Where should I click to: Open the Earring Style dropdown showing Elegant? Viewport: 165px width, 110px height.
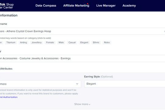point(125,84)
